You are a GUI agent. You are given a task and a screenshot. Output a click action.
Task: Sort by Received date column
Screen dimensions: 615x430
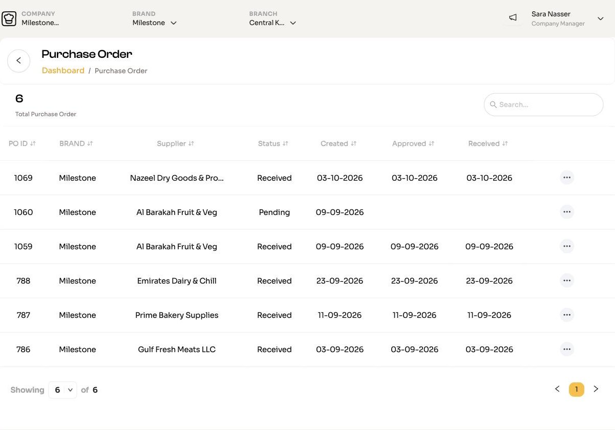coord(505,144)
